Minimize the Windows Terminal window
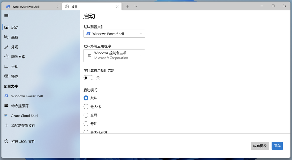The width and height of the screenshot is (292, 160). (262, 6)
